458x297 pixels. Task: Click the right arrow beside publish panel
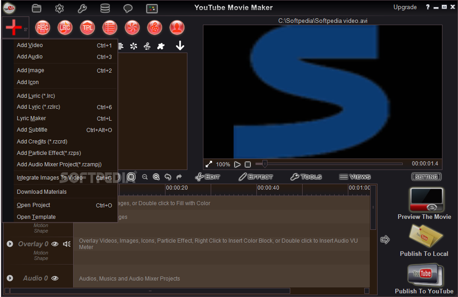385,240
